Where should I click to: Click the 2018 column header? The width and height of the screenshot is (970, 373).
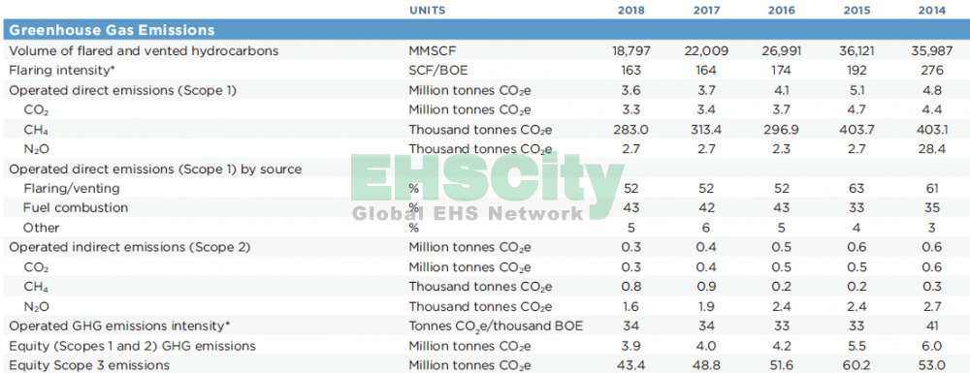coord(632,11)
